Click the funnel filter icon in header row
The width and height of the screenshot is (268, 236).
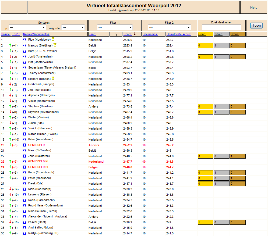[116, 34]
